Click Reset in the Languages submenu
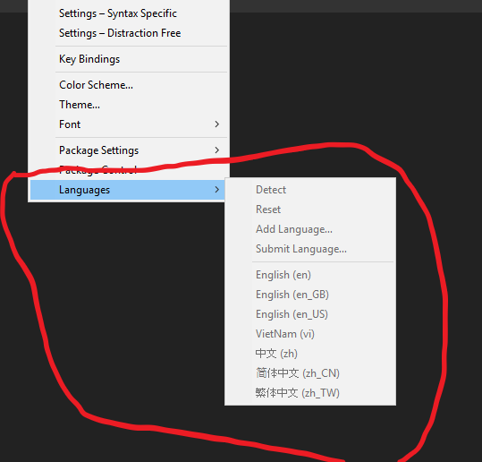The image size is (482, 462). [310, 210]
